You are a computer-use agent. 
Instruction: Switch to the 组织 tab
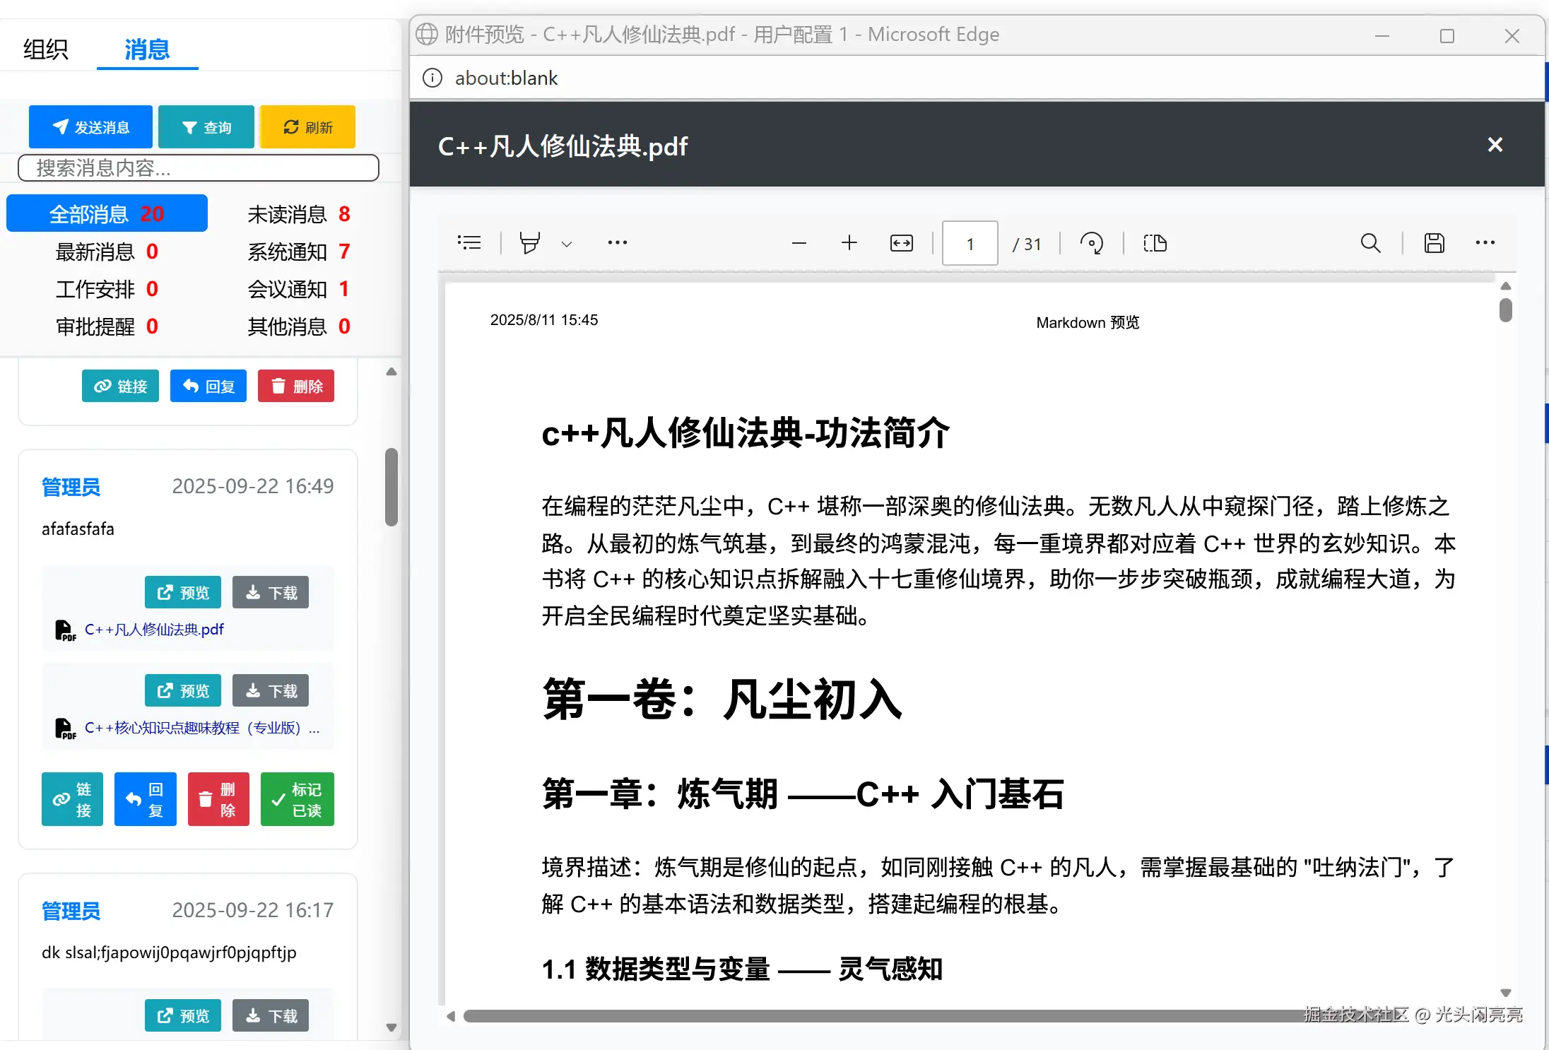(x=46, y=49)
